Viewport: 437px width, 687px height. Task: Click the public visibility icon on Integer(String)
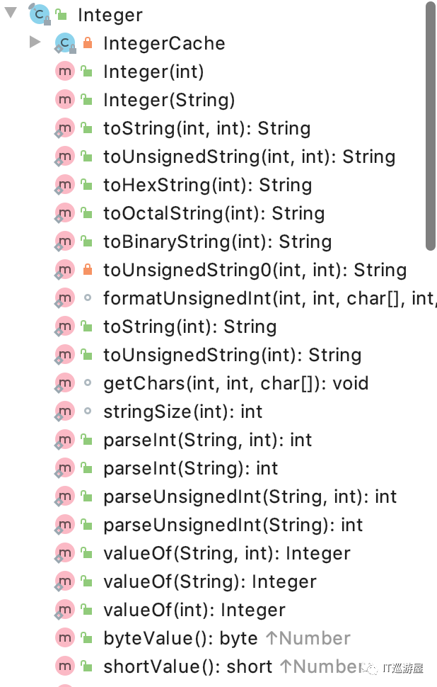(88, 100)
